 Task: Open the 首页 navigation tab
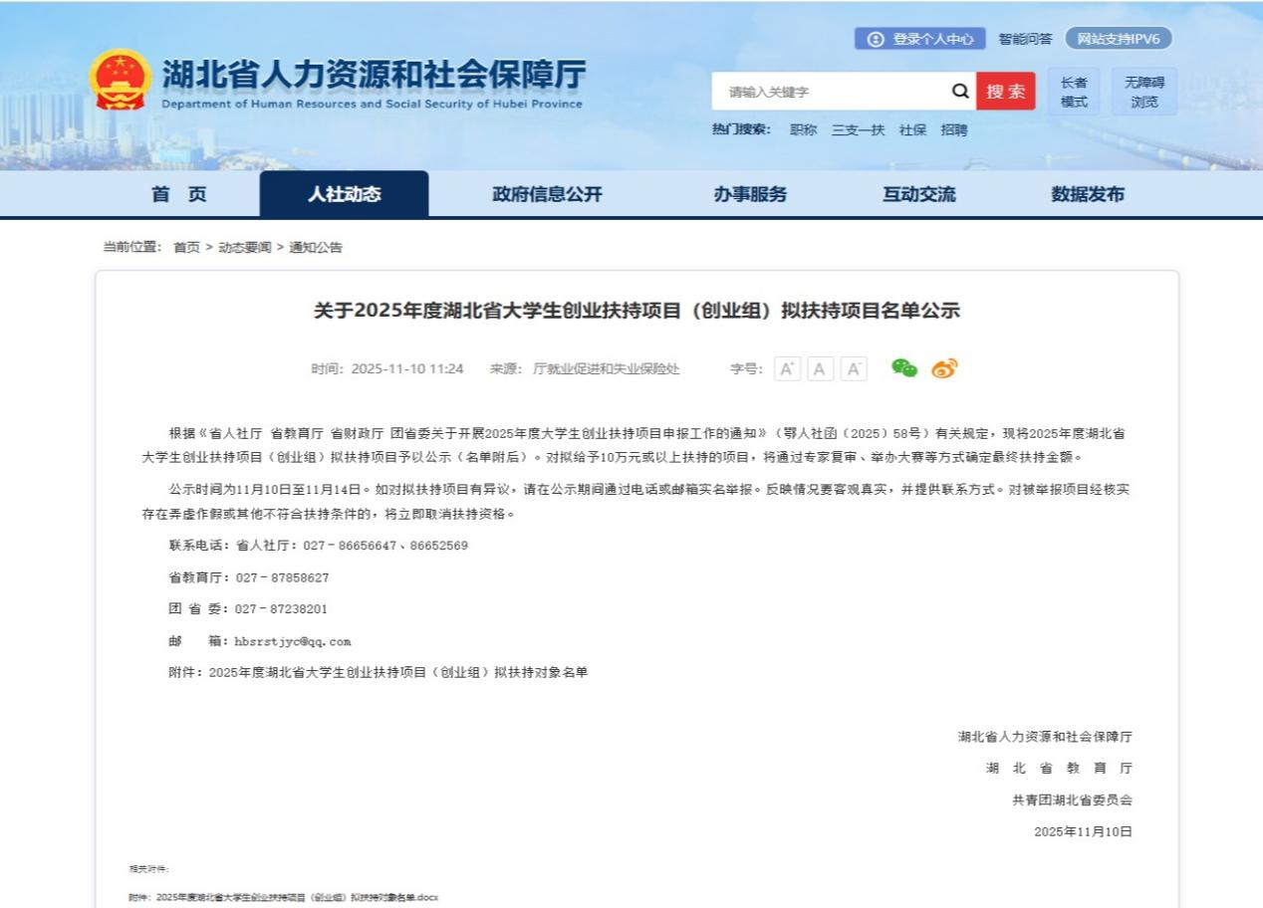click(x=179, y=194)
